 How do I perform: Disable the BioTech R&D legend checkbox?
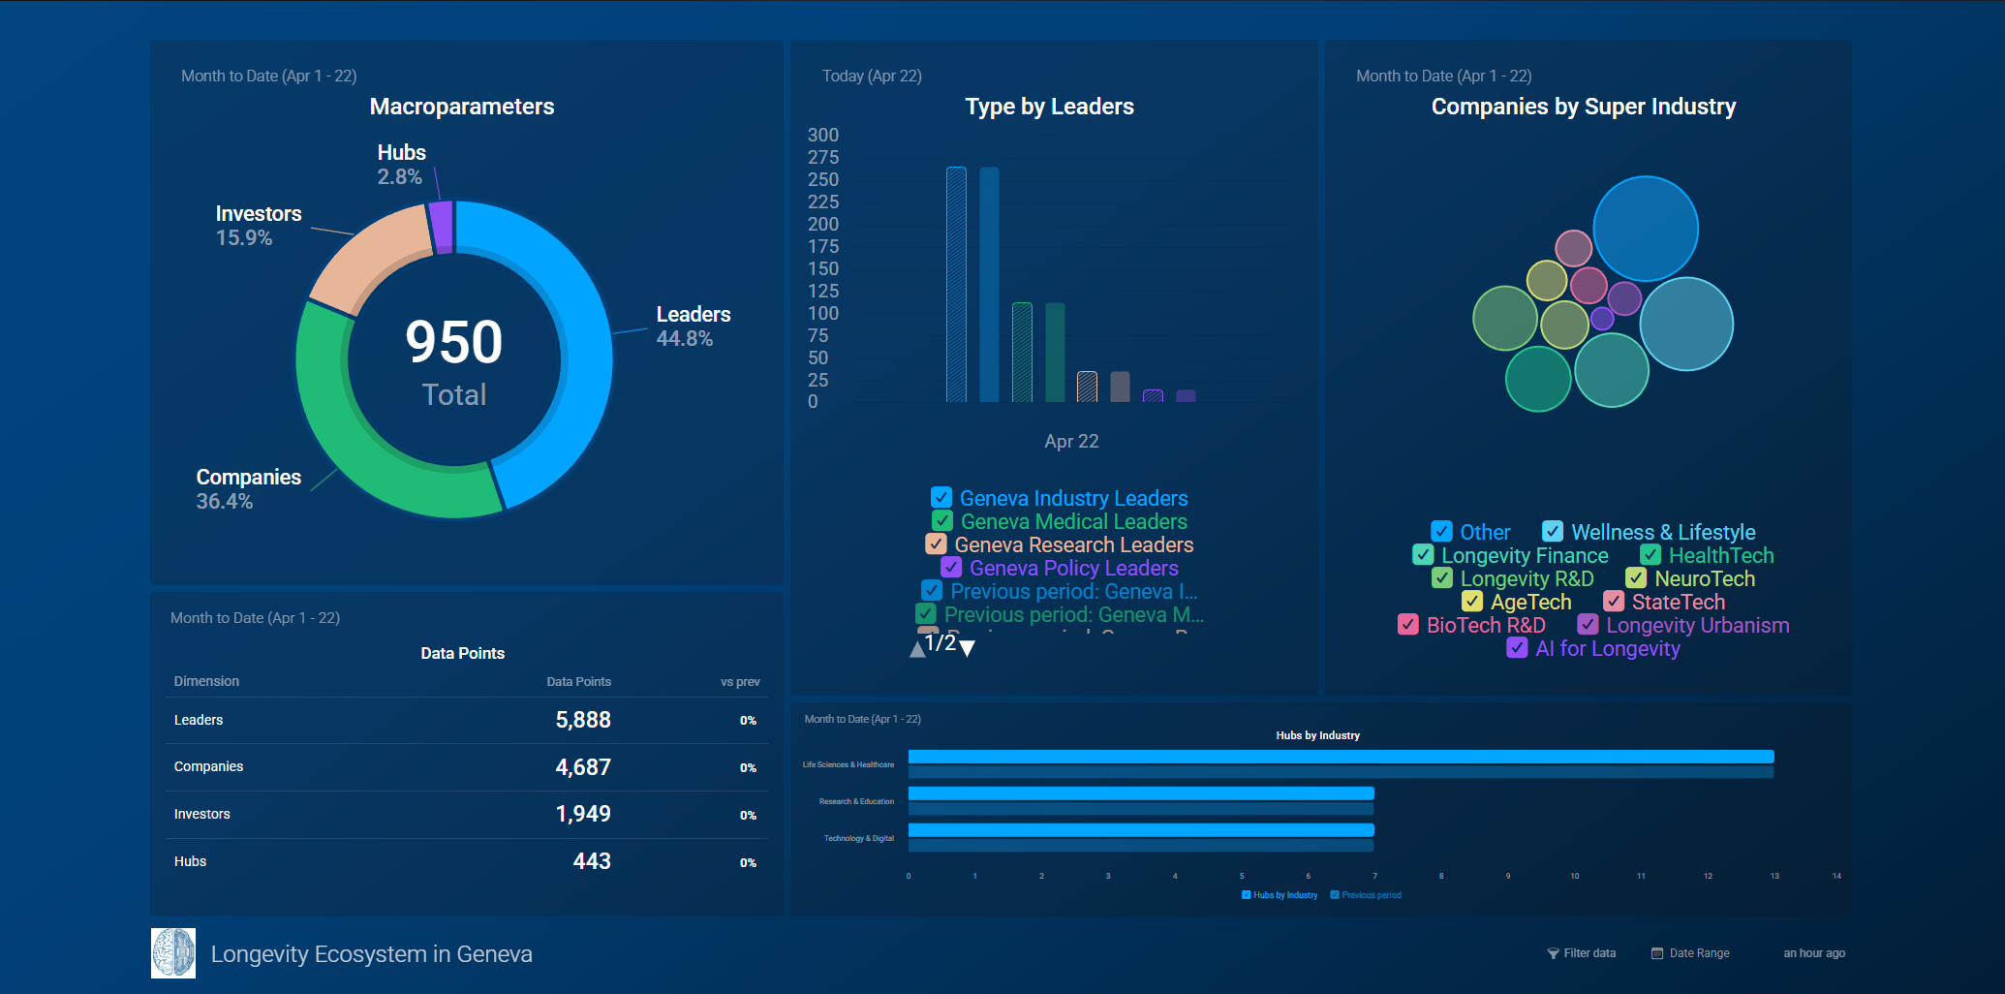pyautogui.click(x=1408, y=625)
